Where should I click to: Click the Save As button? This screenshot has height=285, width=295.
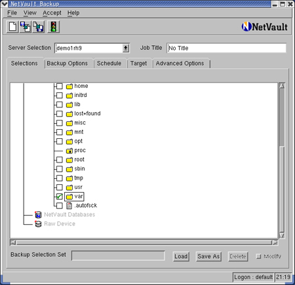(x=208, y=256)
